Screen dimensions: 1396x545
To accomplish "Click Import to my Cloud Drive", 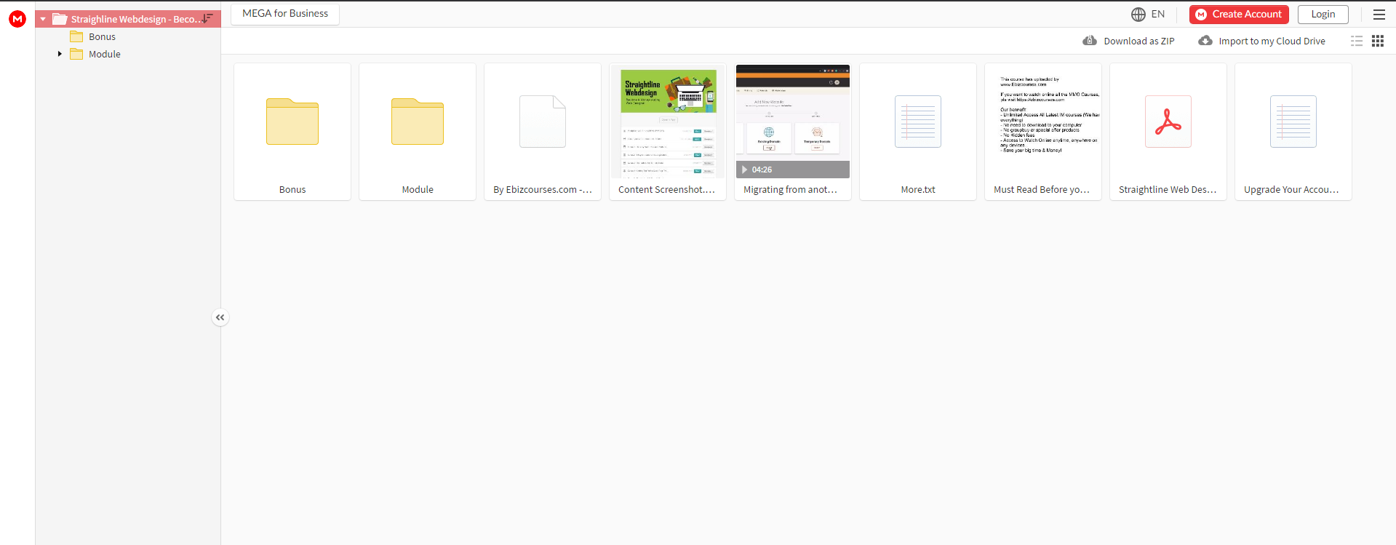I will pyautogui.click(x=1272, y=41).
